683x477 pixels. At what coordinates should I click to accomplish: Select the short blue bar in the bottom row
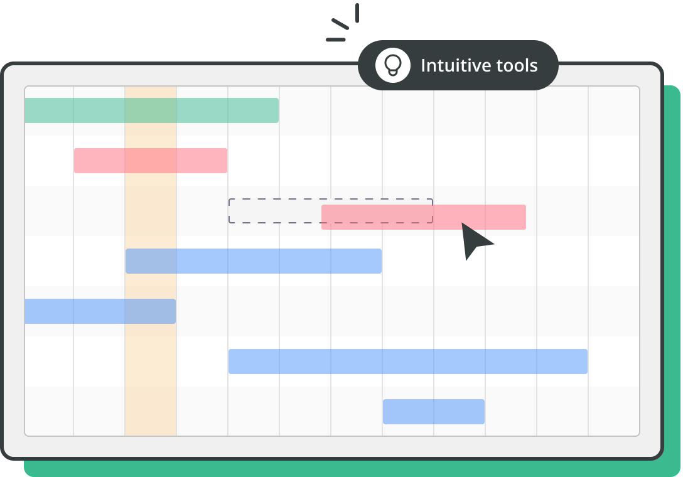(434, 412)
